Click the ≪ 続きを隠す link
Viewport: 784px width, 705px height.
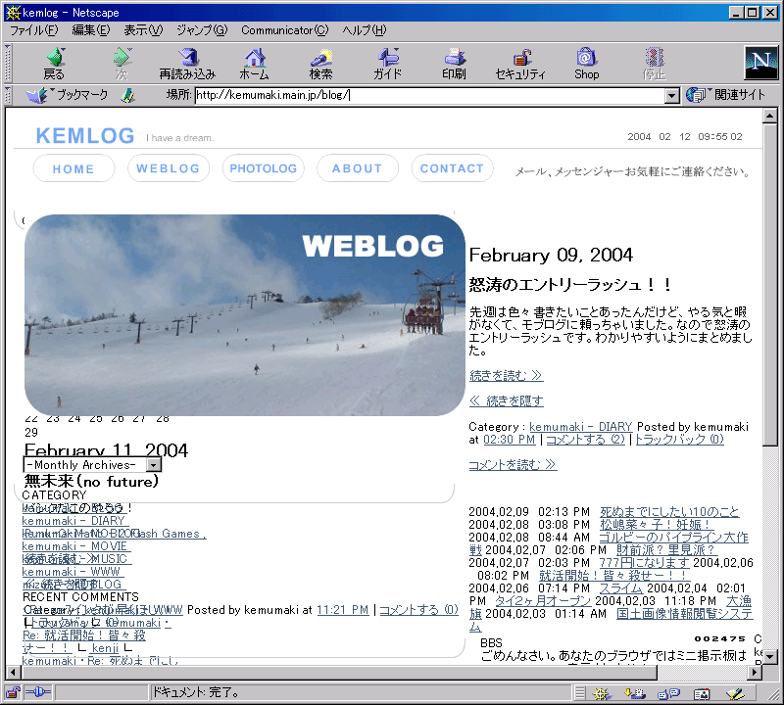point(506,400)
